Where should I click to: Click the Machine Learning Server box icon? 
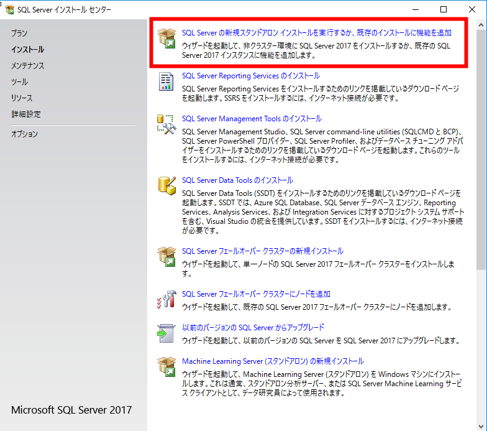click(166, 367)
